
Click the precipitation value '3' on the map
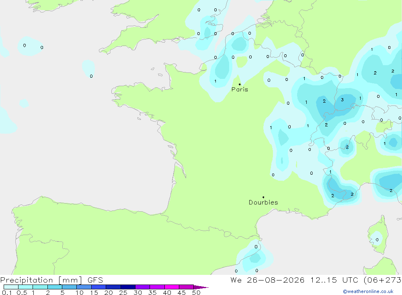click(x=342, y=100)
